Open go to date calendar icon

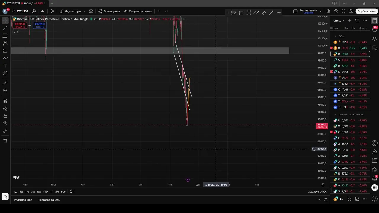click(72, 192)
